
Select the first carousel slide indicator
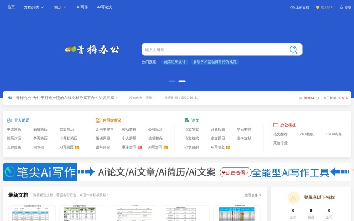(x=172, y=81)
